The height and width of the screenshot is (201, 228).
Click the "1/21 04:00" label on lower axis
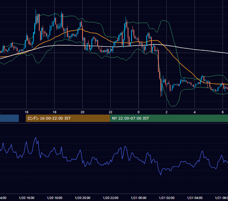[194, 198]
